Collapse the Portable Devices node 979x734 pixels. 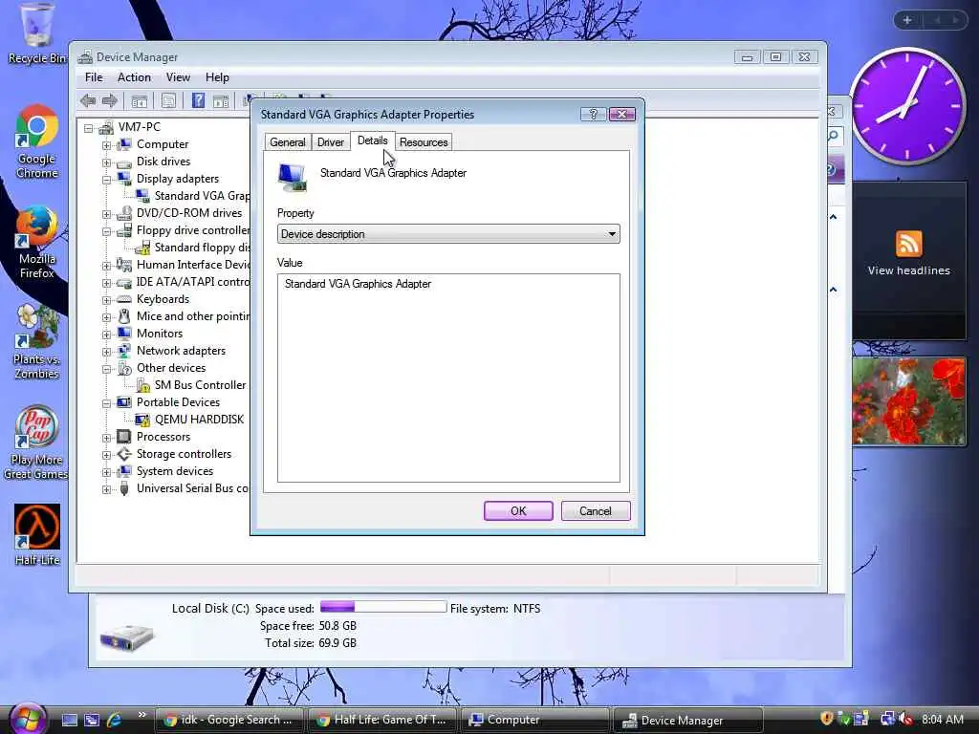(107, 404)
